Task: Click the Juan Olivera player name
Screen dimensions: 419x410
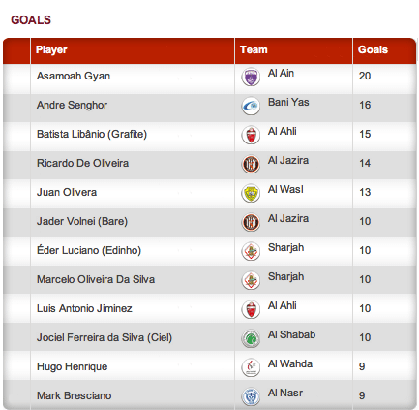Action: (67, 192)
